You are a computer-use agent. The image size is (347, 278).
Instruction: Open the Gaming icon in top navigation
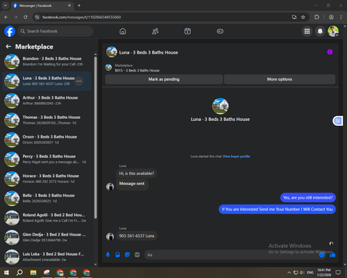220,31
